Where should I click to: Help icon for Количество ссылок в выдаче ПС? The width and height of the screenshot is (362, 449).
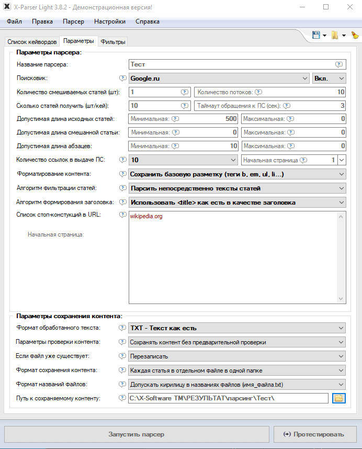(x=123, y=160)
